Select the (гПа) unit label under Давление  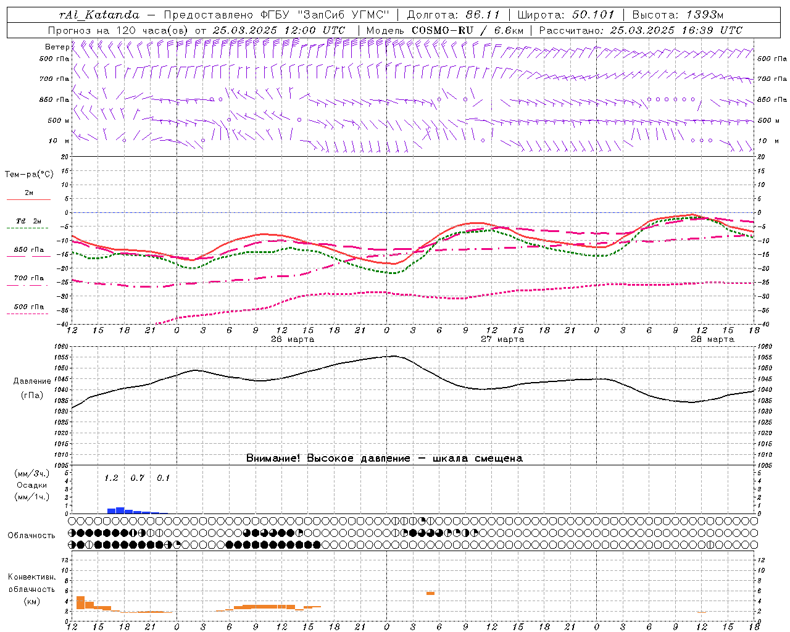click(32, 395)
